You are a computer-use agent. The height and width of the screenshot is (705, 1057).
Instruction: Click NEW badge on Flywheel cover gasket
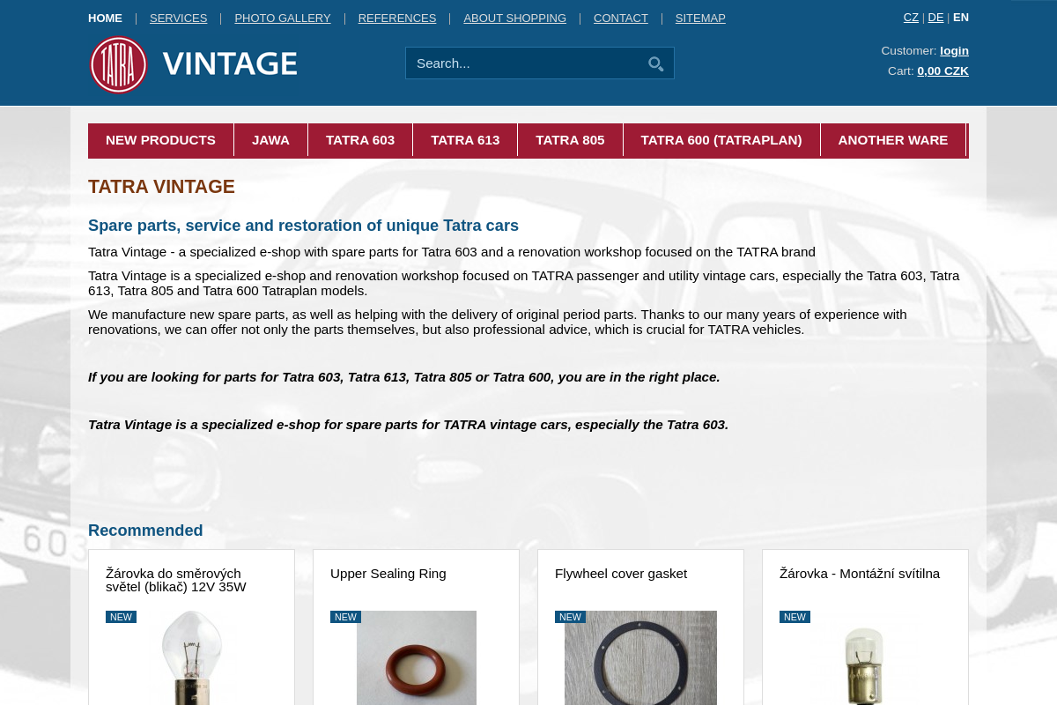[x=570, y=617]
